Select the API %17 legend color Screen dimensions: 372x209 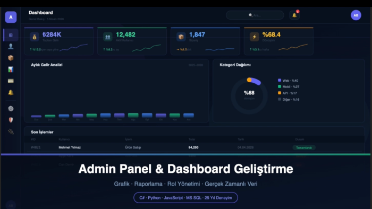[280, 93]
